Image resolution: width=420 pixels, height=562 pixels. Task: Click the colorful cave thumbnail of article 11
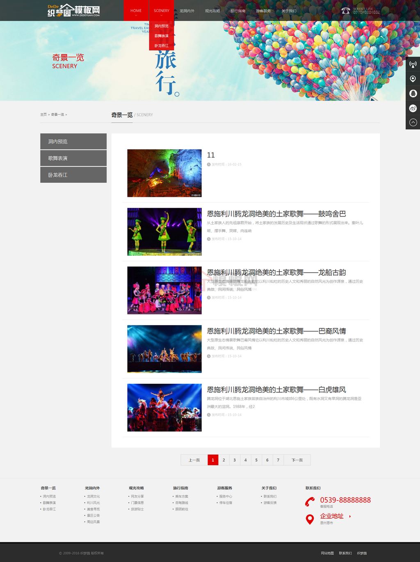(x=164, y=173)
